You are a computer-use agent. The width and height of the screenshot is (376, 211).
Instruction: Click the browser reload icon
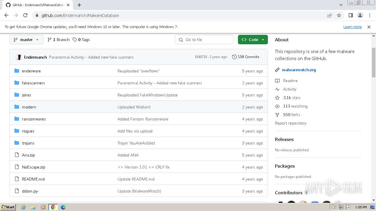pos(25,15)
